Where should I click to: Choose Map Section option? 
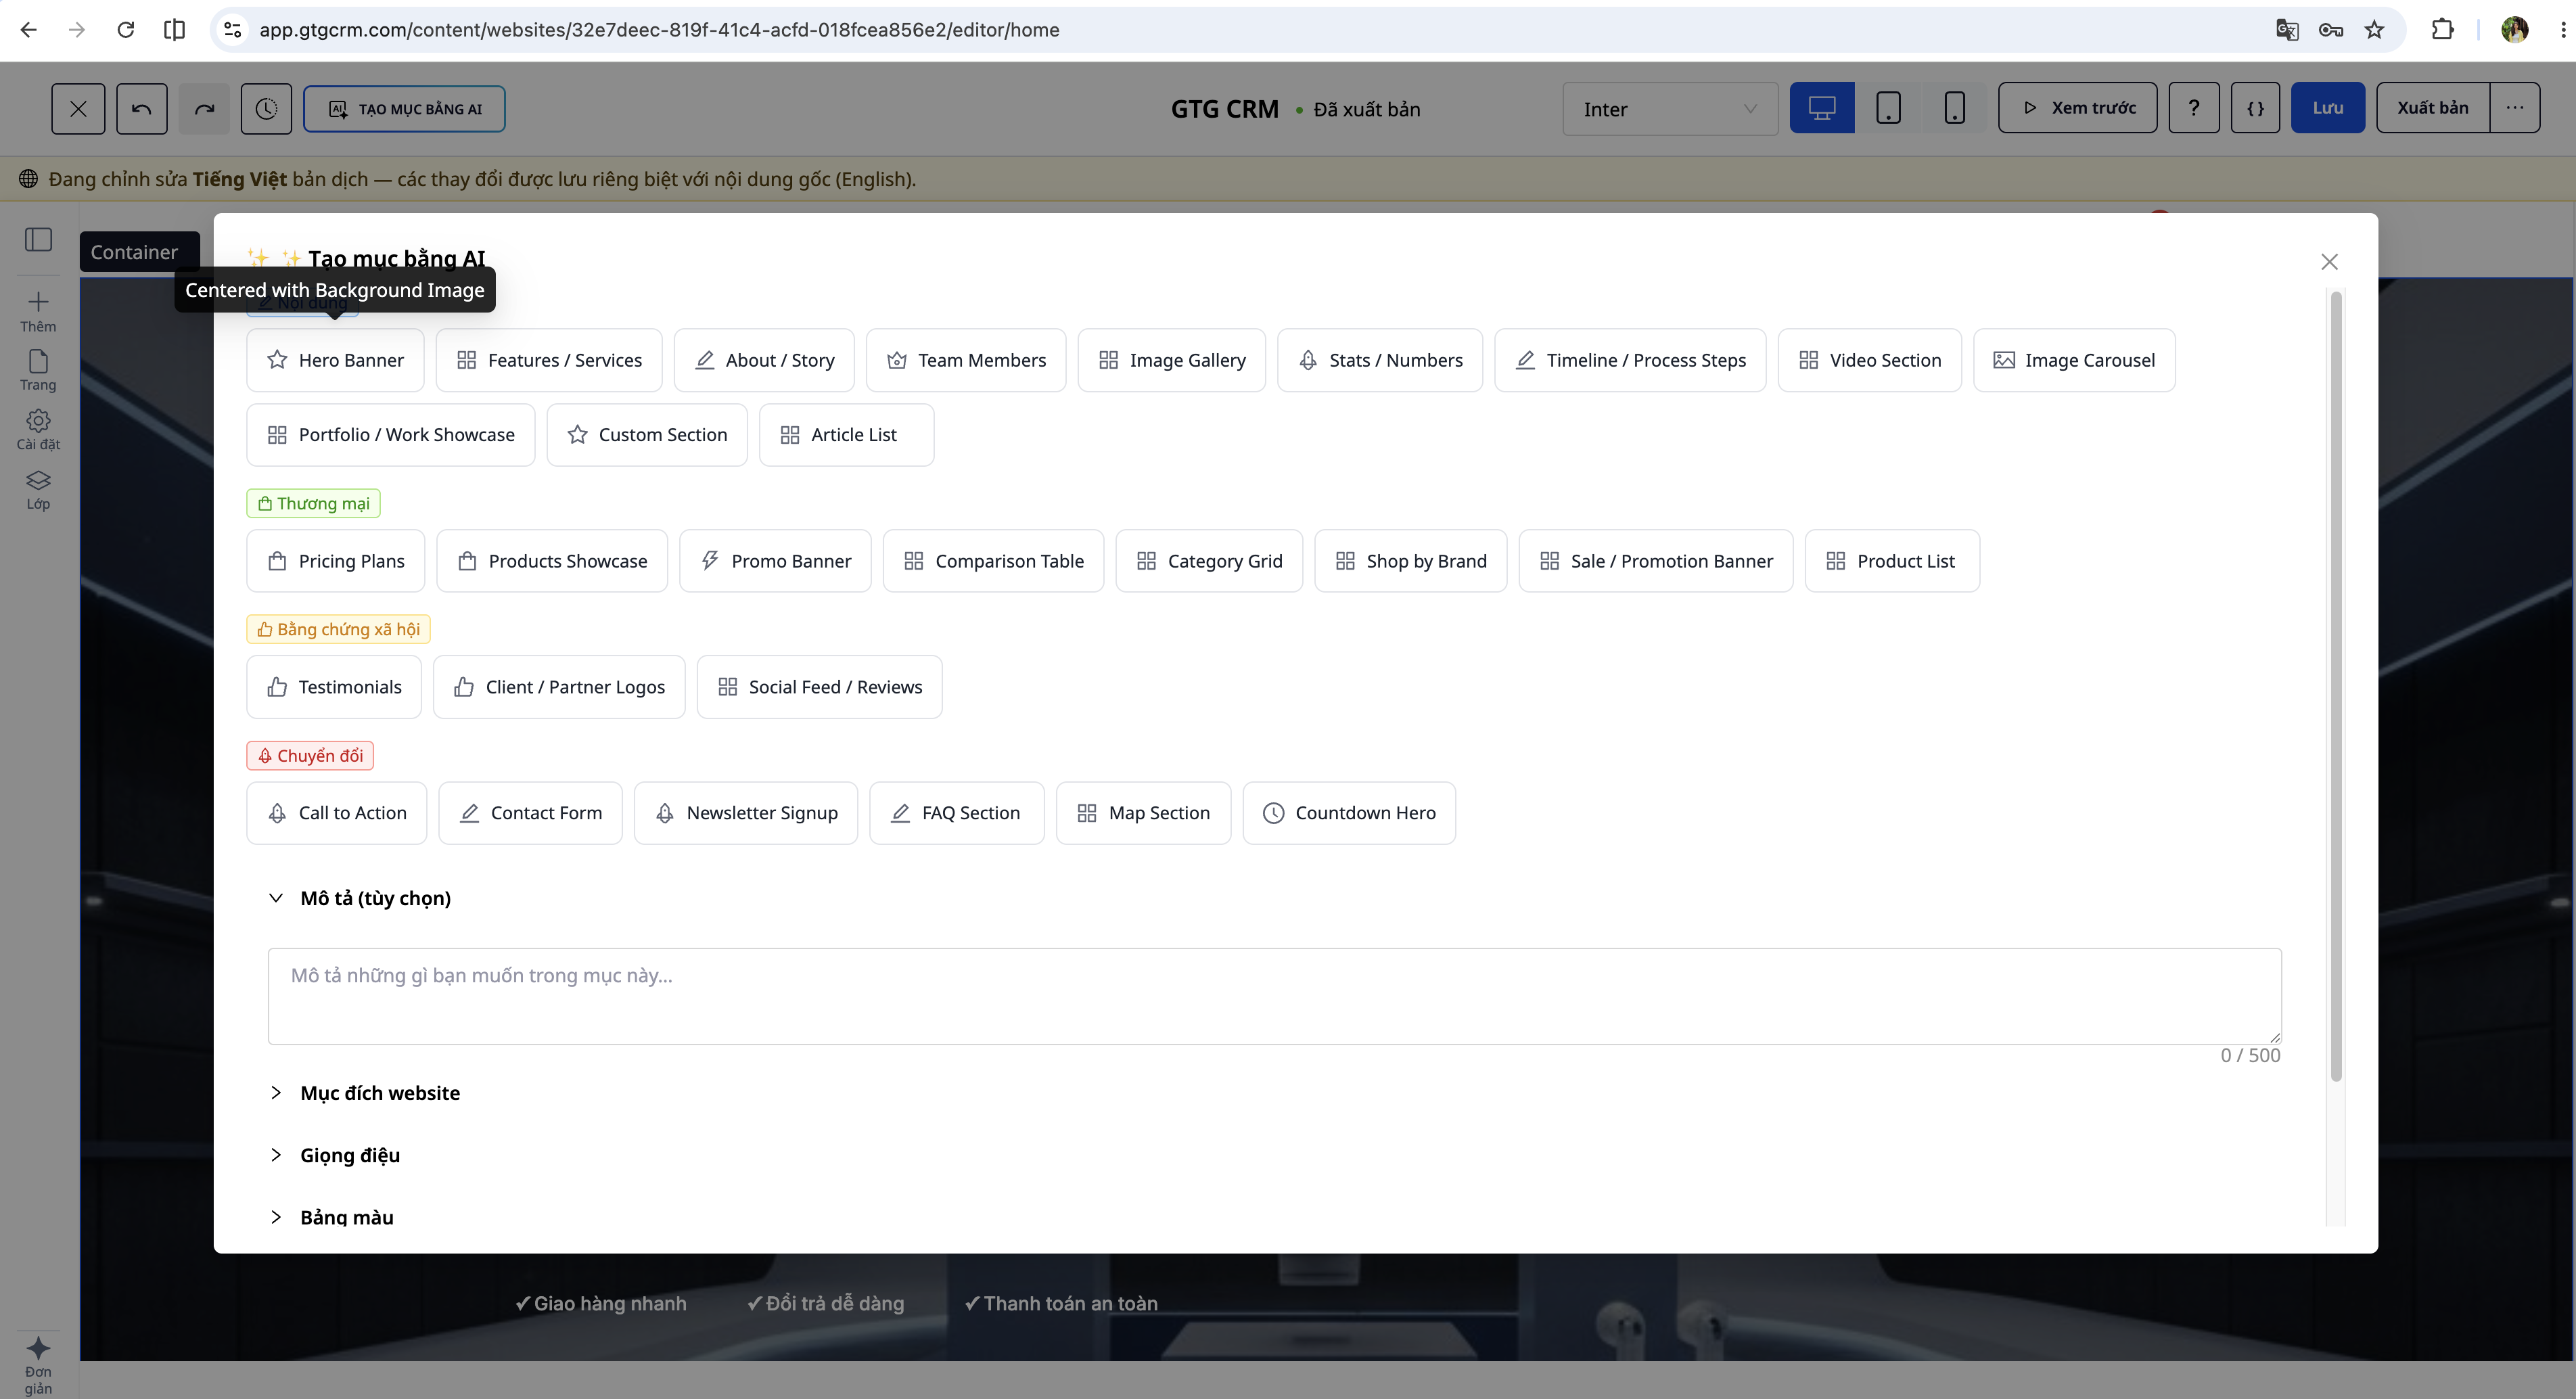[1144, 813]
